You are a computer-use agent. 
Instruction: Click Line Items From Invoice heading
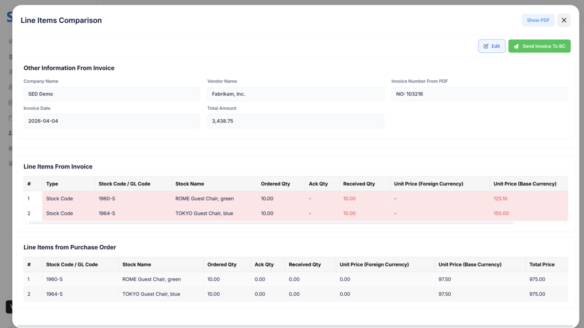[x=58, y=167]
